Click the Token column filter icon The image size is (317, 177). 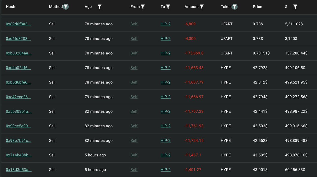point(235,7)
